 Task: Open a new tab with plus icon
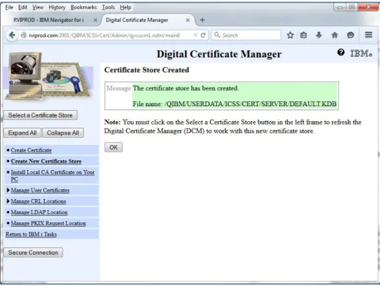202,20
